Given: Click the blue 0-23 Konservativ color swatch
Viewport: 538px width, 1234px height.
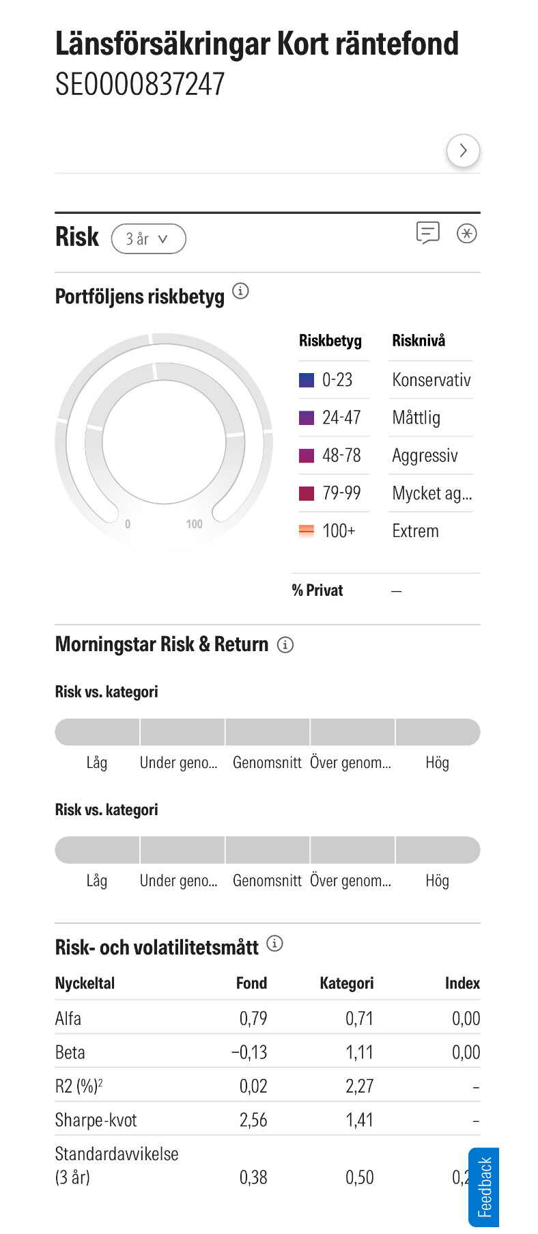Looking at the screenshot, I should coord(307,380).
